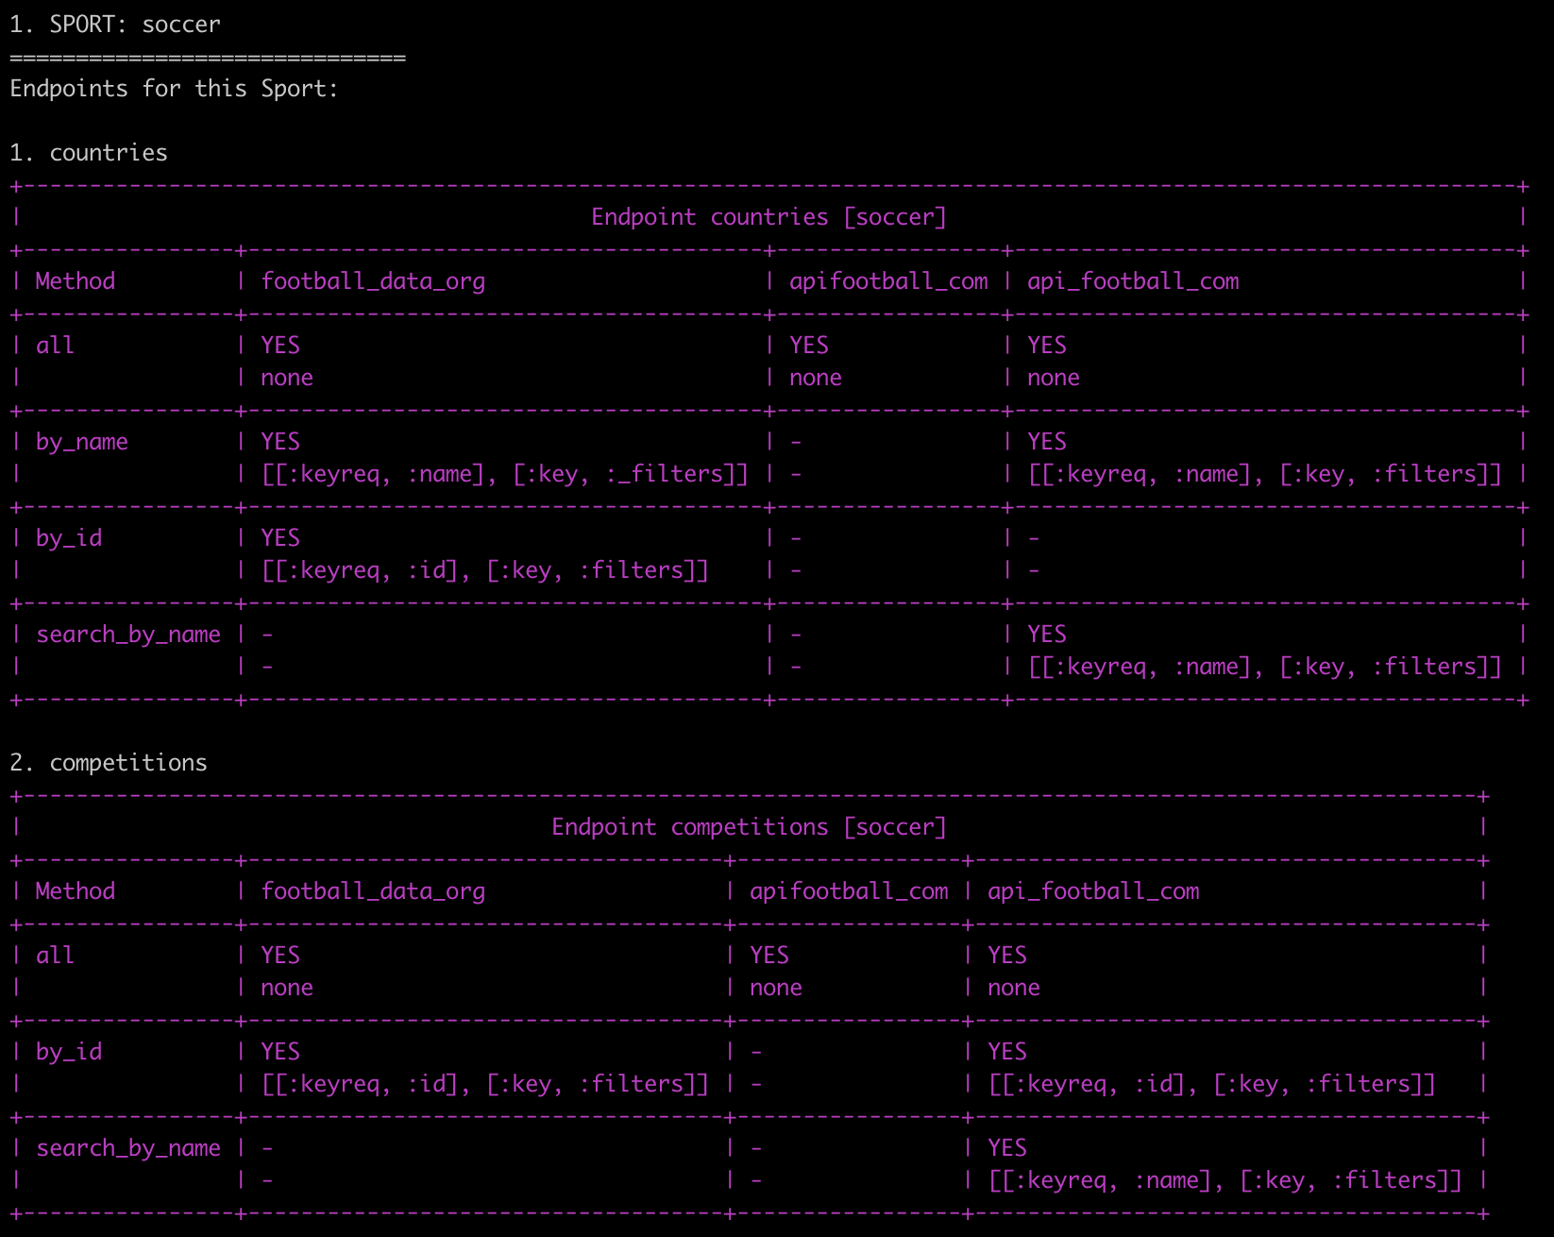Click '[[:keyreq, :name], [:key, :filters]]' in countries by_name row
This screenshot has width=1554, height=1237.
click(x=1265, y=474)
